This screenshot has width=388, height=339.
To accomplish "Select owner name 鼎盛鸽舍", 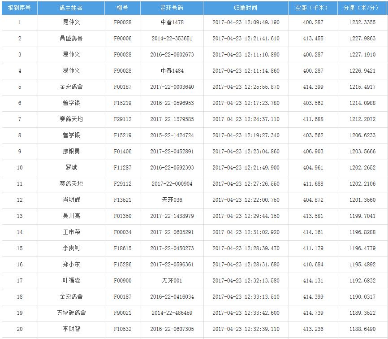I will tap(71, 39).
